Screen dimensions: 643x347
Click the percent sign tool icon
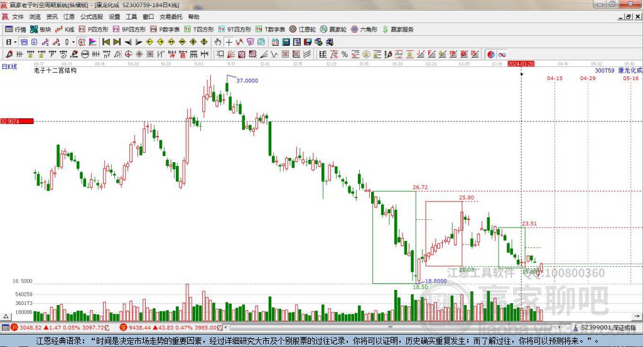click(345, 54)
